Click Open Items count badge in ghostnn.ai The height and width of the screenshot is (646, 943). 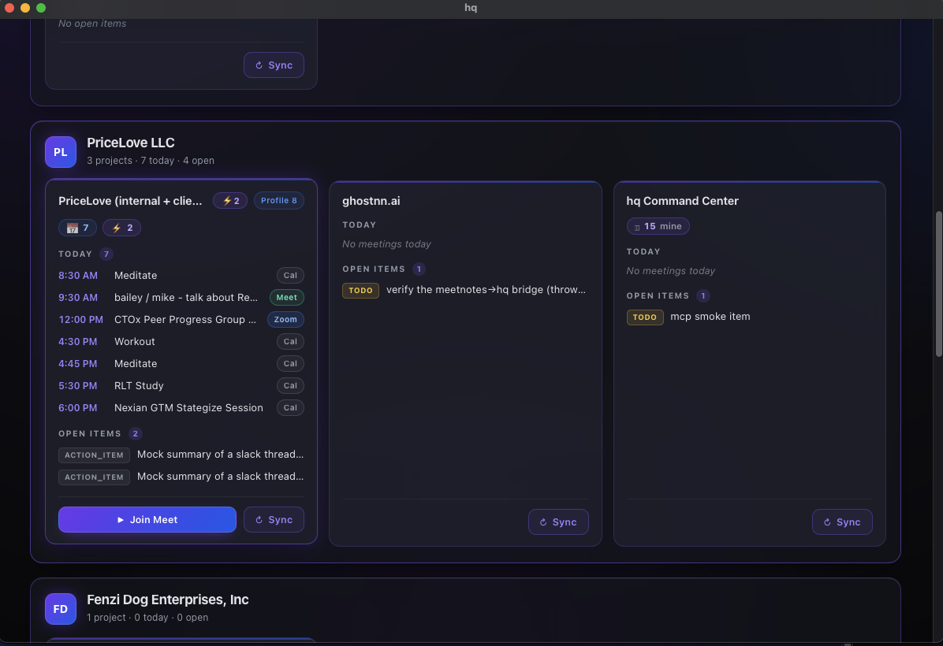419,269
